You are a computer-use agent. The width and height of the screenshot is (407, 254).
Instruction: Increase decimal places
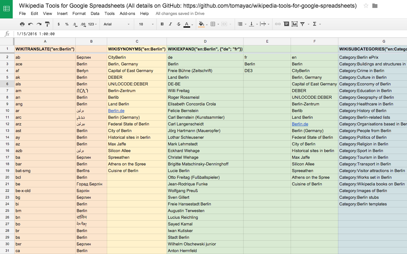point(83,24)
